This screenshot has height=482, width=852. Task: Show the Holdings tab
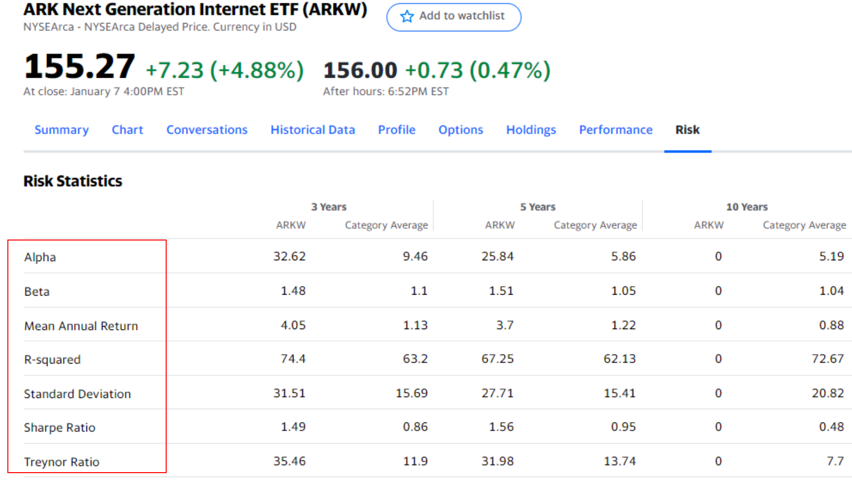pyautogui.click(x=531, y=130)
